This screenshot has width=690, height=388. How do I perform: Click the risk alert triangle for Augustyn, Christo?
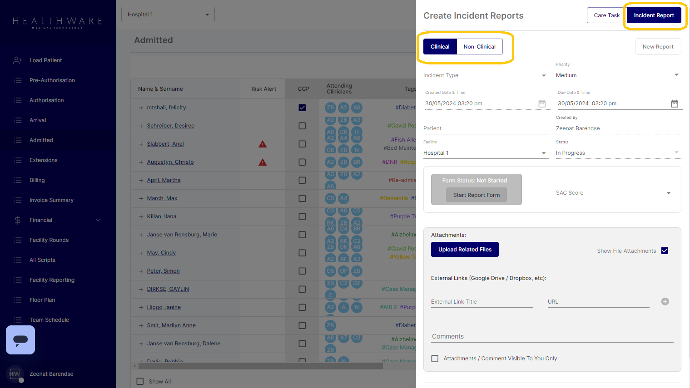[263, 162]
